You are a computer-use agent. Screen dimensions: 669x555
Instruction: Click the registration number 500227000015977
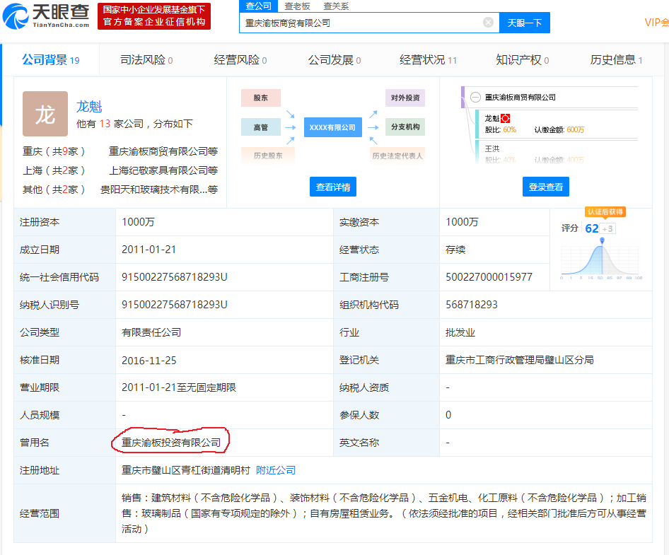(x=489, y=277)
